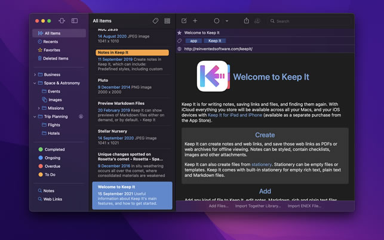Viewport: 384px width, 240px height.
Task: Switch item list view mode icon
Action: (x=167, y=21)
